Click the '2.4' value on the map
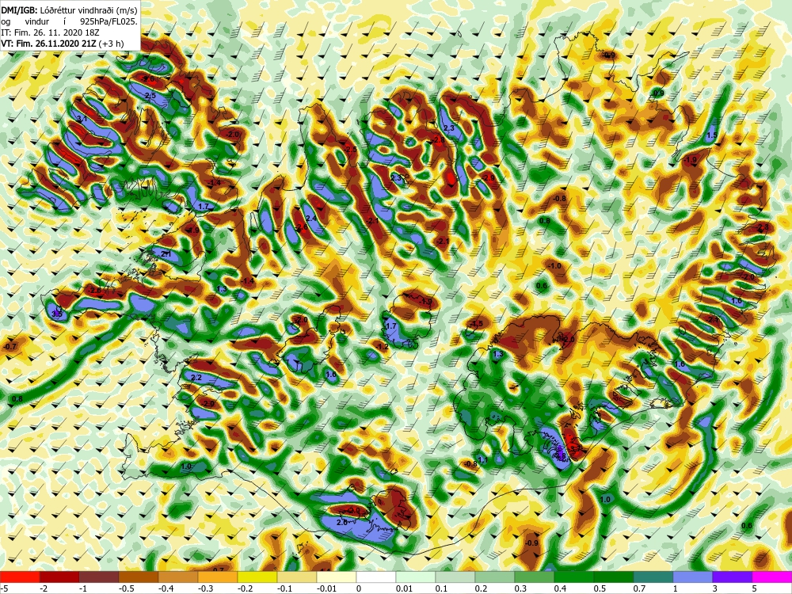 pos(311,219)
